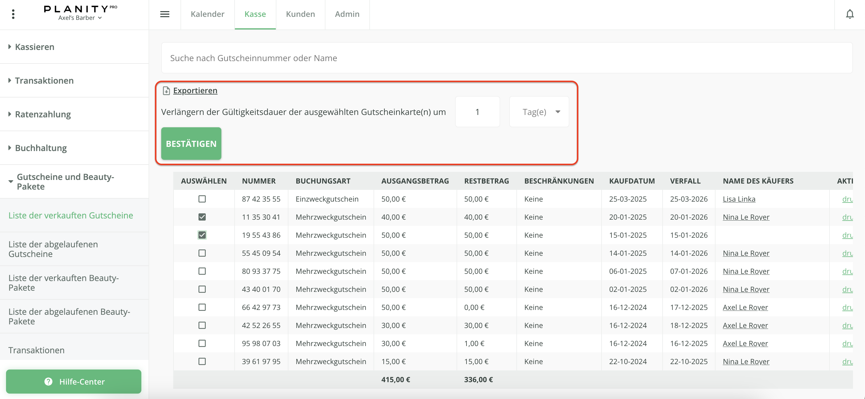The image size is (865, 399).
Task: Open the three-dot vertical menu
Action: pyautogui.click(x=13, y=14)
